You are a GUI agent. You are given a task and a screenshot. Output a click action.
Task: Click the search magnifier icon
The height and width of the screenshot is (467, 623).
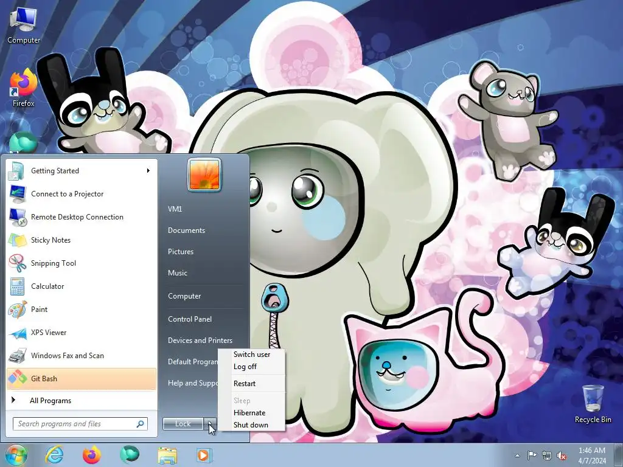[x=141, y=424]
